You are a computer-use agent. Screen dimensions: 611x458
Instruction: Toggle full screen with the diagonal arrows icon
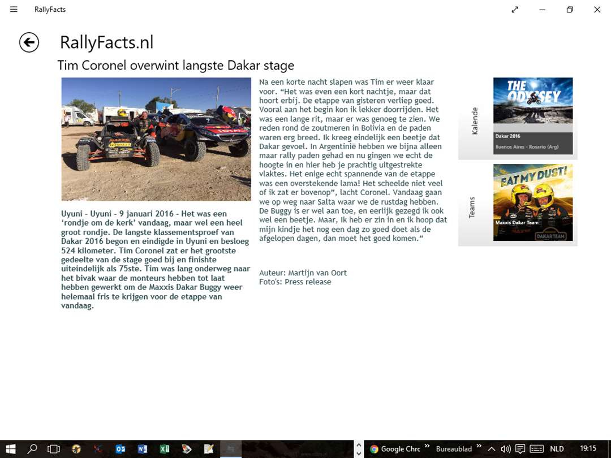coord(515,10)
